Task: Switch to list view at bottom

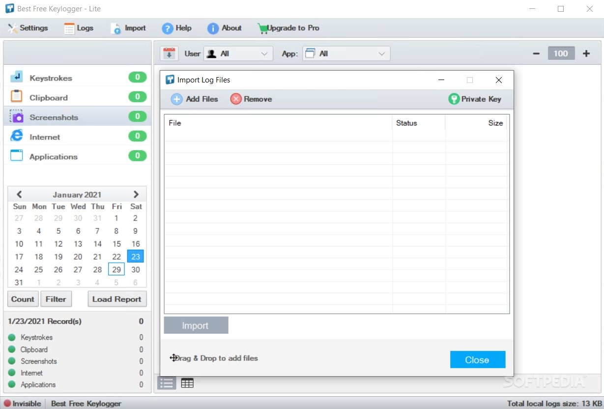Action: (167, 383)
